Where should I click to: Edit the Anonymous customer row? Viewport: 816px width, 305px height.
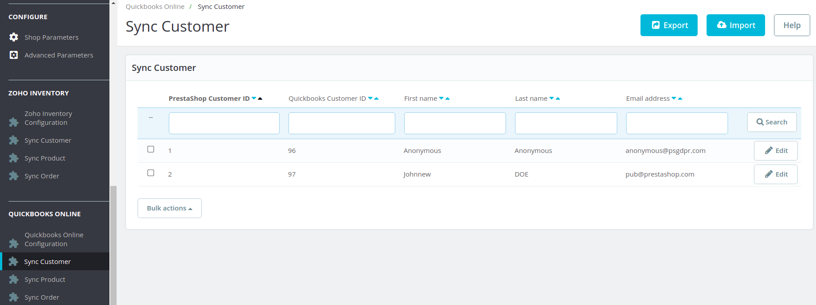[x=776, y=151]
